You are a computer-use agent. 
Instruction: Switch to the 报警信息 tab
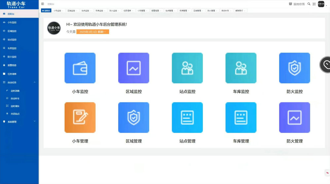pyautogui.click(x=155, y=11)
